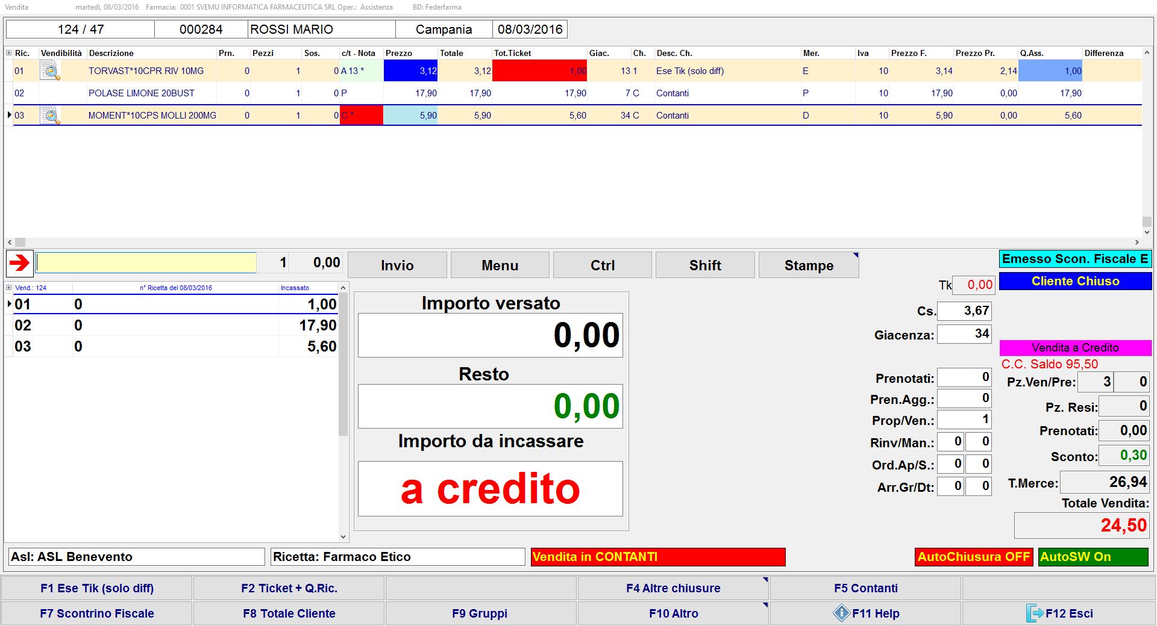
Task: Open the Menu button
Action: (x=500, y=265)
